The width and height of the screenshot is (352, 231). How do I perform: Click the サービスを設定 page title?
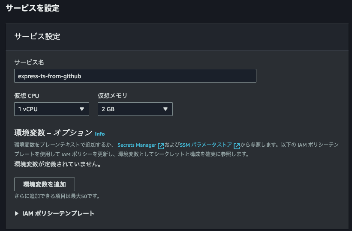click(33, 8)
